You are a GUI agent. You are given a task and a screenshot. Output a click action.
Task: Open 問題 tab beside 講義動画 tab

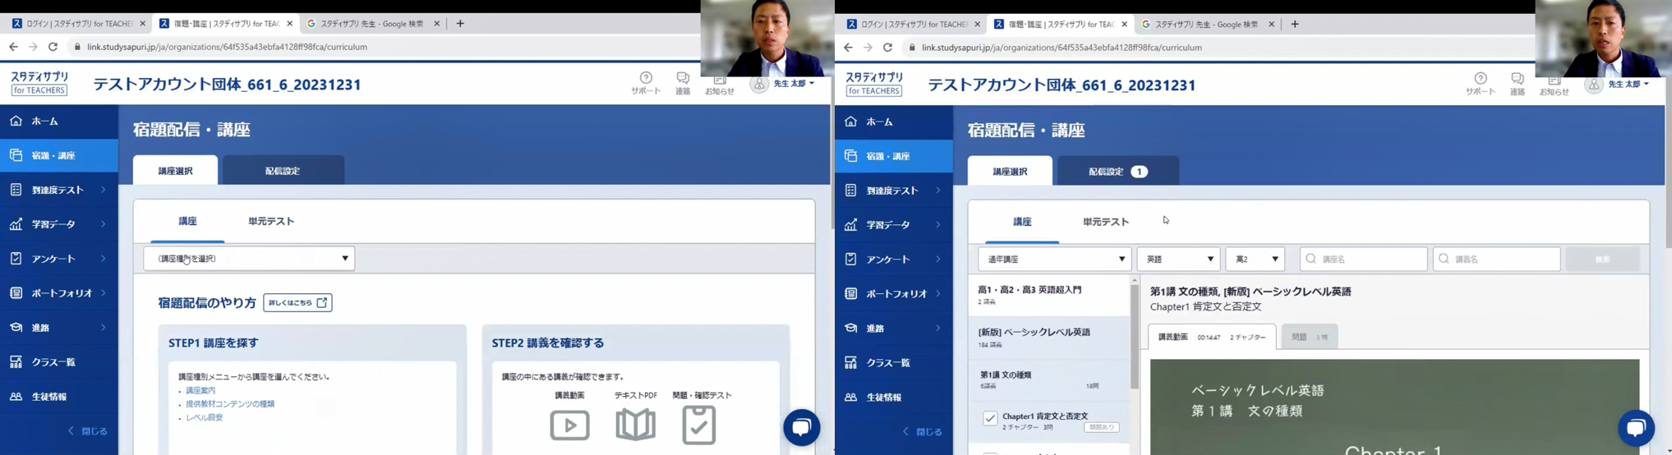click(1310, 337)
